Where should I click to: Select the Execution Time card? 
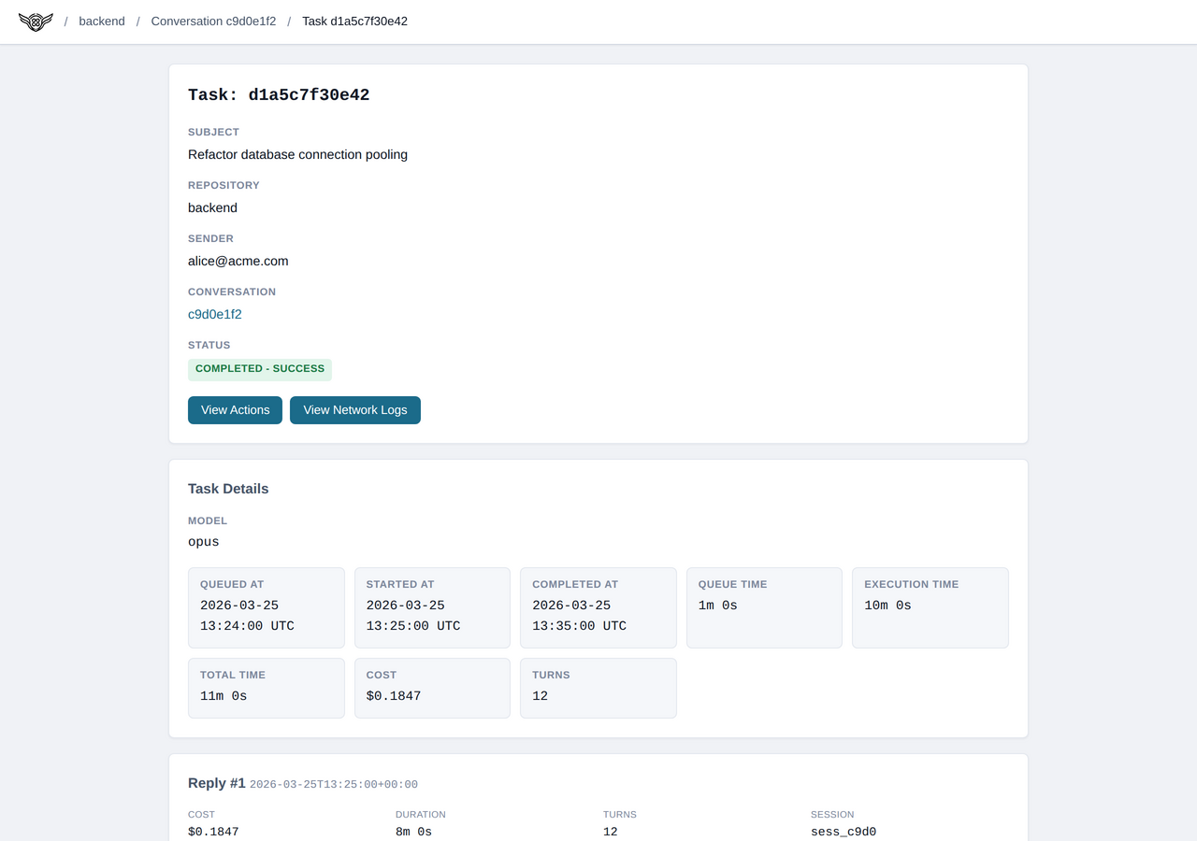pyautogui.click(x=930, y=607)
